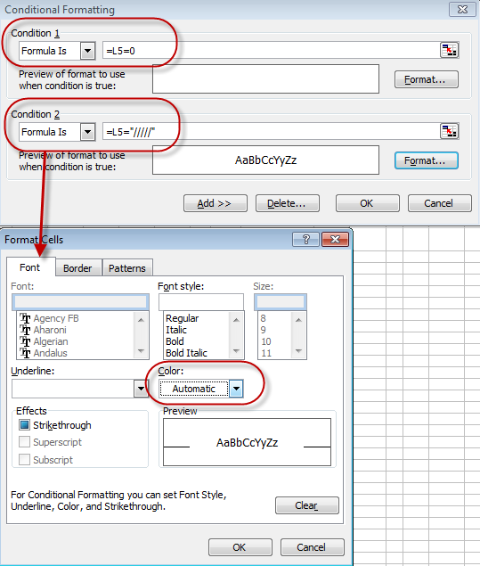Click Condition 1 range selector icon
This screenshot has width=480, height=566.
449,50
